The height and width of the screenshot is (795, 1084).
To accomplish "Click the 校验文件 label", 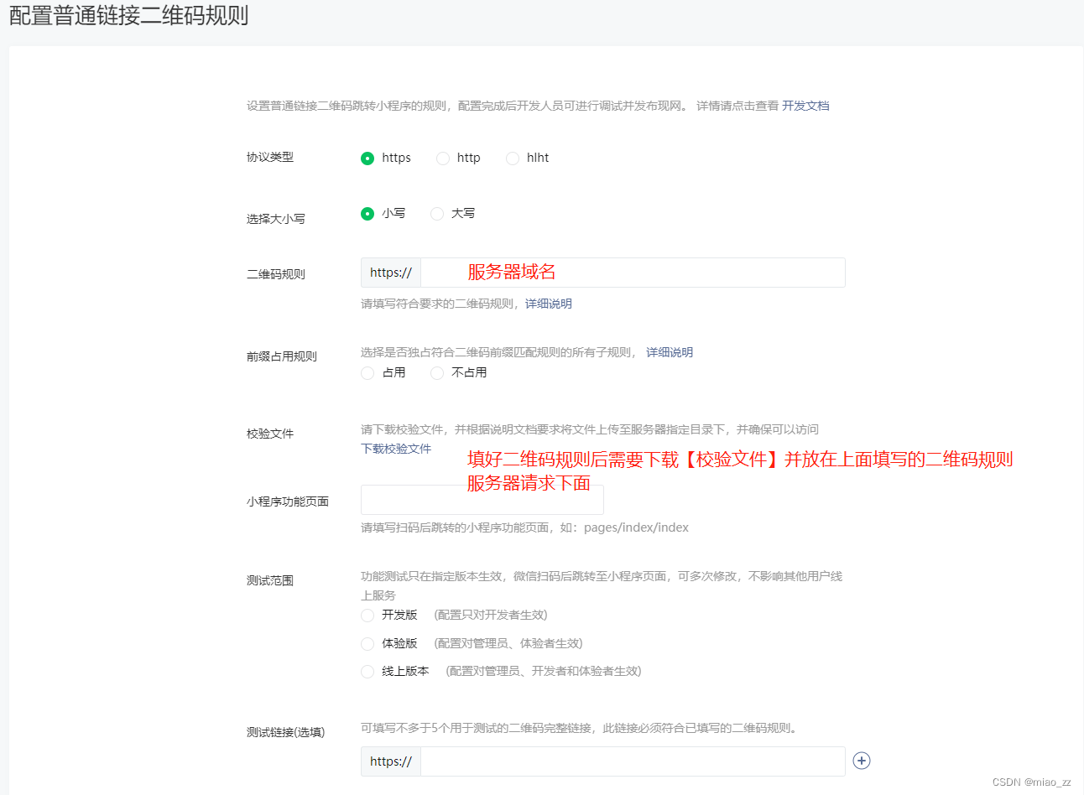I will coord(270,434).
